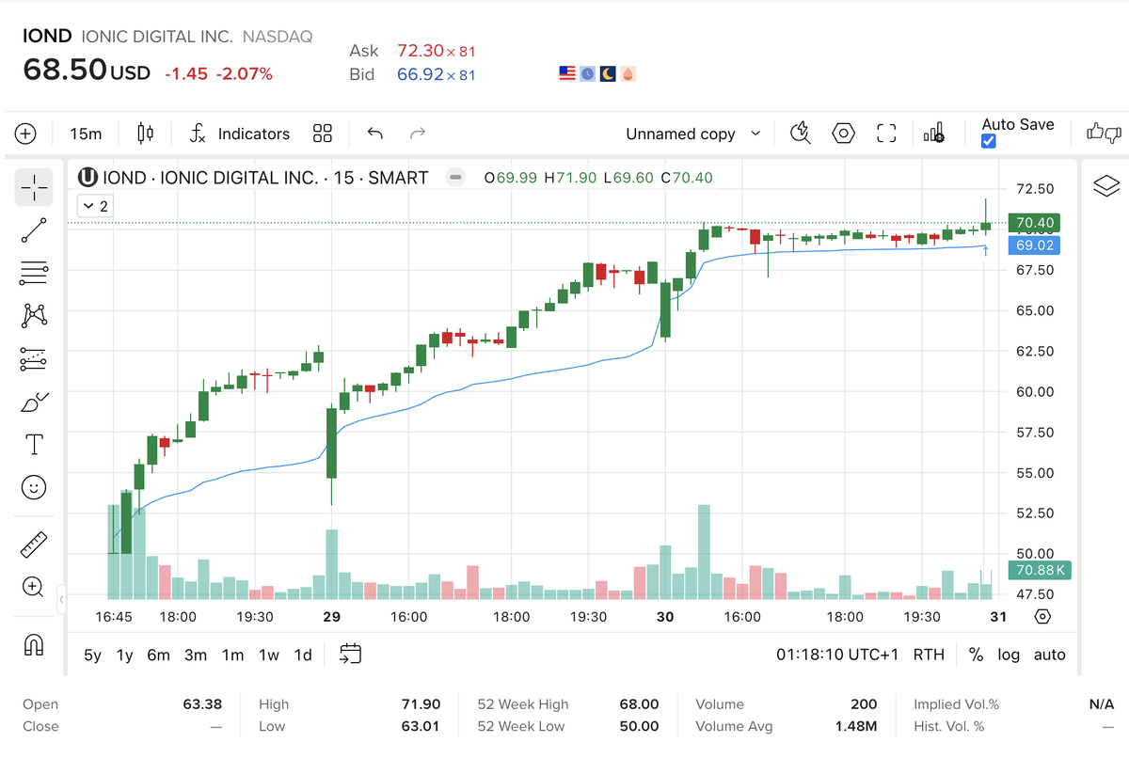Open the RTH session selector
Screen dimensions: 1129x758
pos(929,655)
